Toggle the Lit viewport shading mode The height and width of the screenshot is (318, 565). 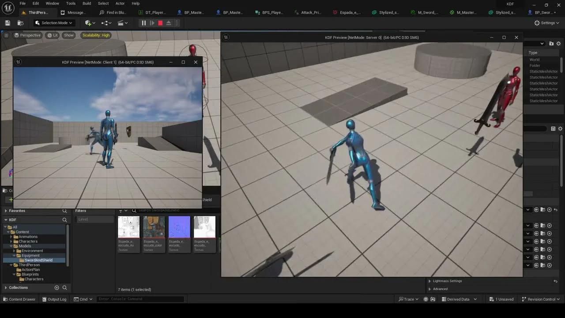click(x=54, y=35)
